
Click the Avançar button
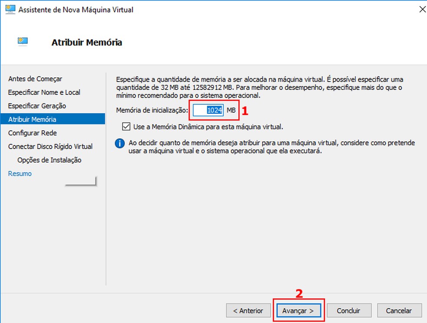coord(299,310)
